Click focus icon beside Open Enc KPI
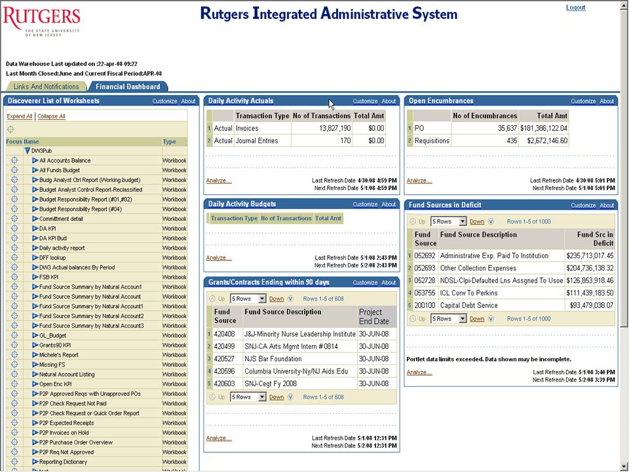This screenshot has height=472, width=629. tap(14, 383)
